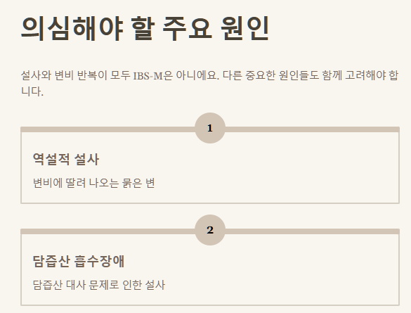This screenshot has height=313, width=411.
Task: Click the second card's top bar right of badge 2
Action: tap(313, 231)
